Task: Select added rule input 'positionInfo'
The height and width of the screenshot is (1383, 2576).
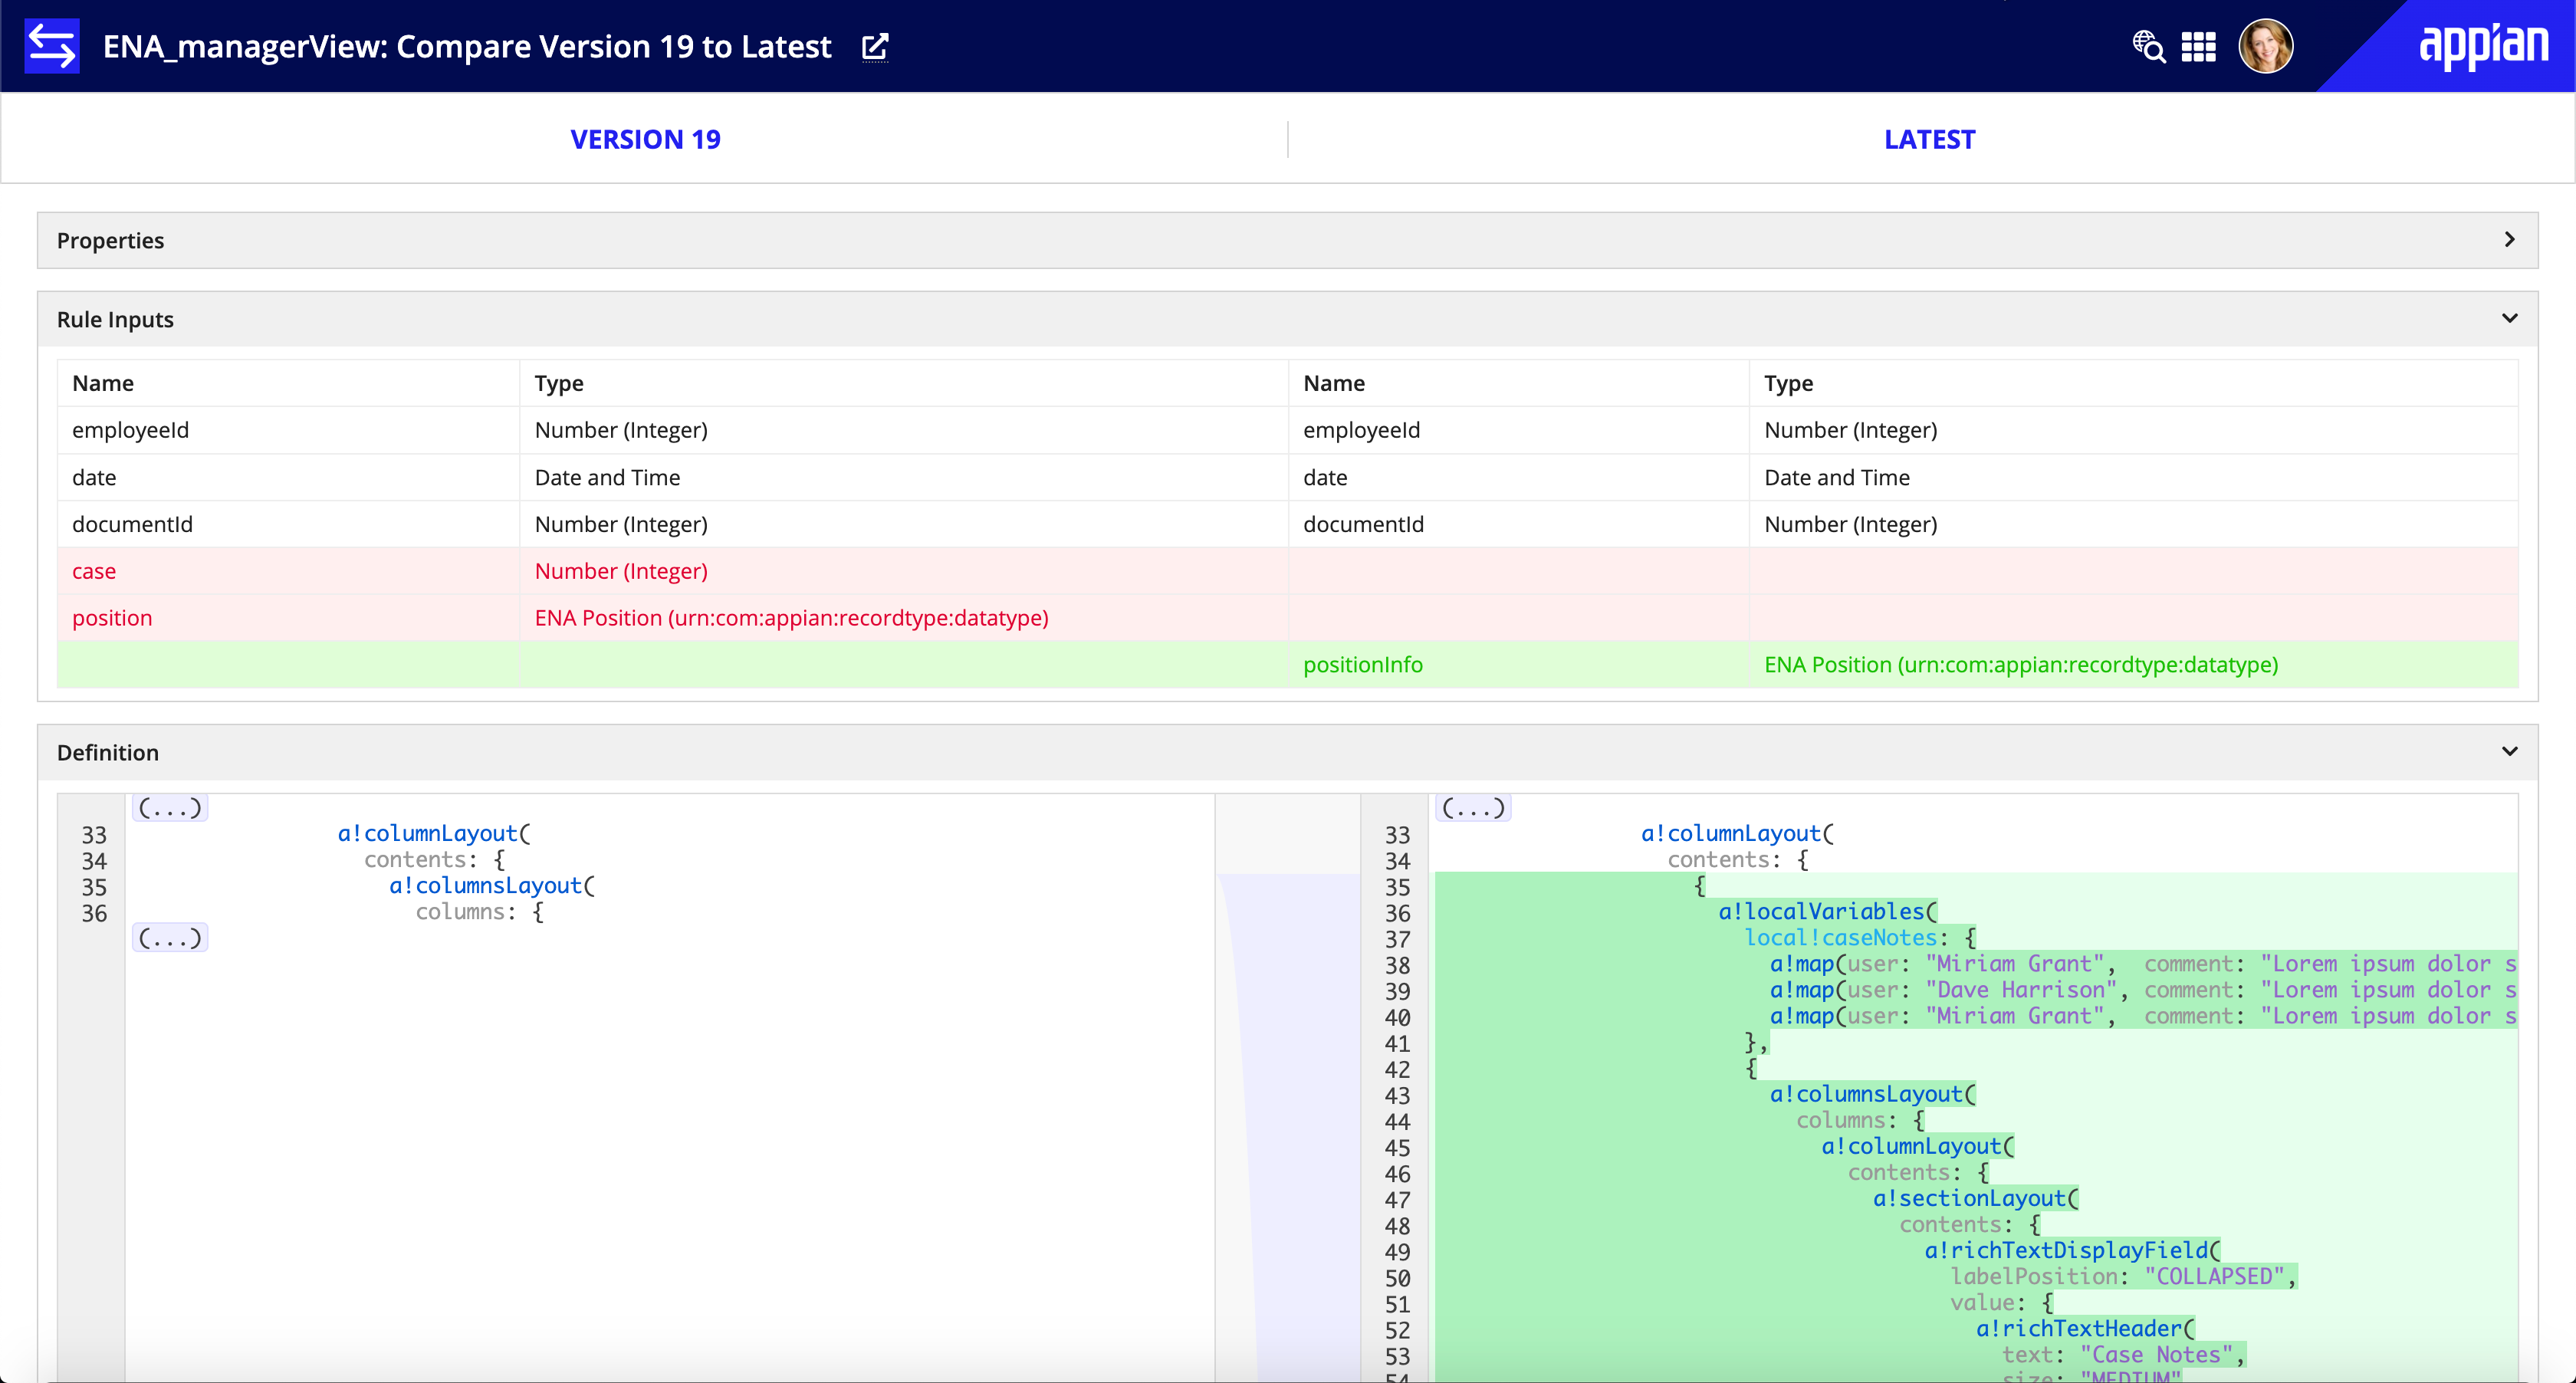Action: coord(1362,665)
